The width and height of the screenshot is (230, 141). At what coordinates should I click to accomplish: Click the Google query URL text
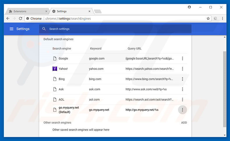pos(150,58)
